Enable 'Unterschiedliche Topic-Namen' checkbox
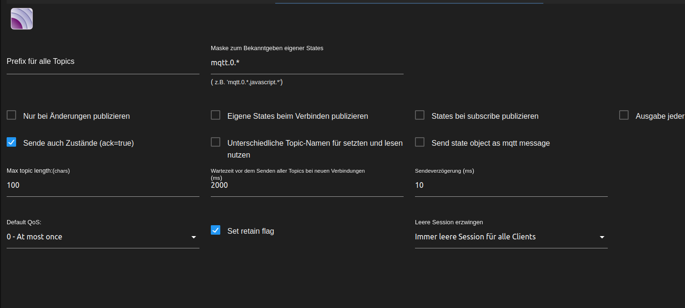The image size is (685, 308). pos(216,142)
